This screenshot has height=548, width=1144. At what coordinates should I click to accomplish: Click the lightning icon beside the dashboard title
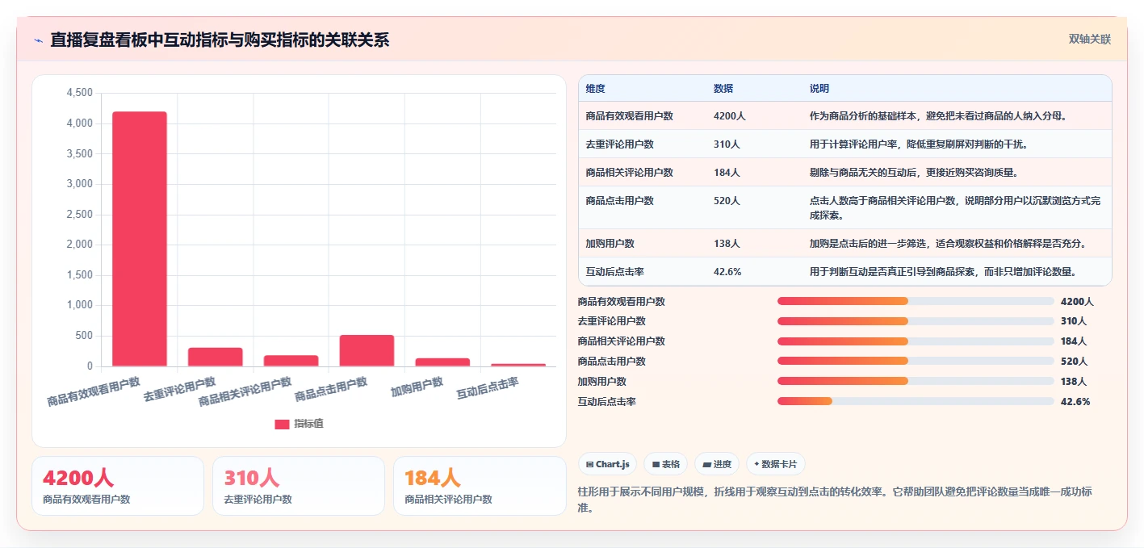[x=38, y=40]
